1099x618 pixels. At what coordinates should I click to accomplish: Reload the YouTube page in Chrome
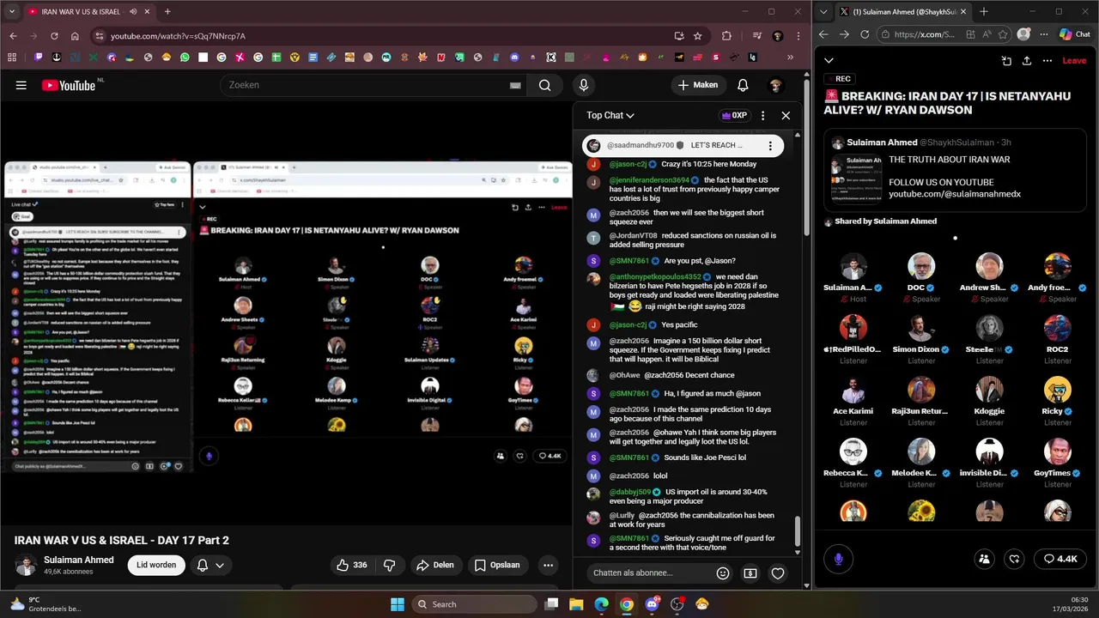point(54,36)
